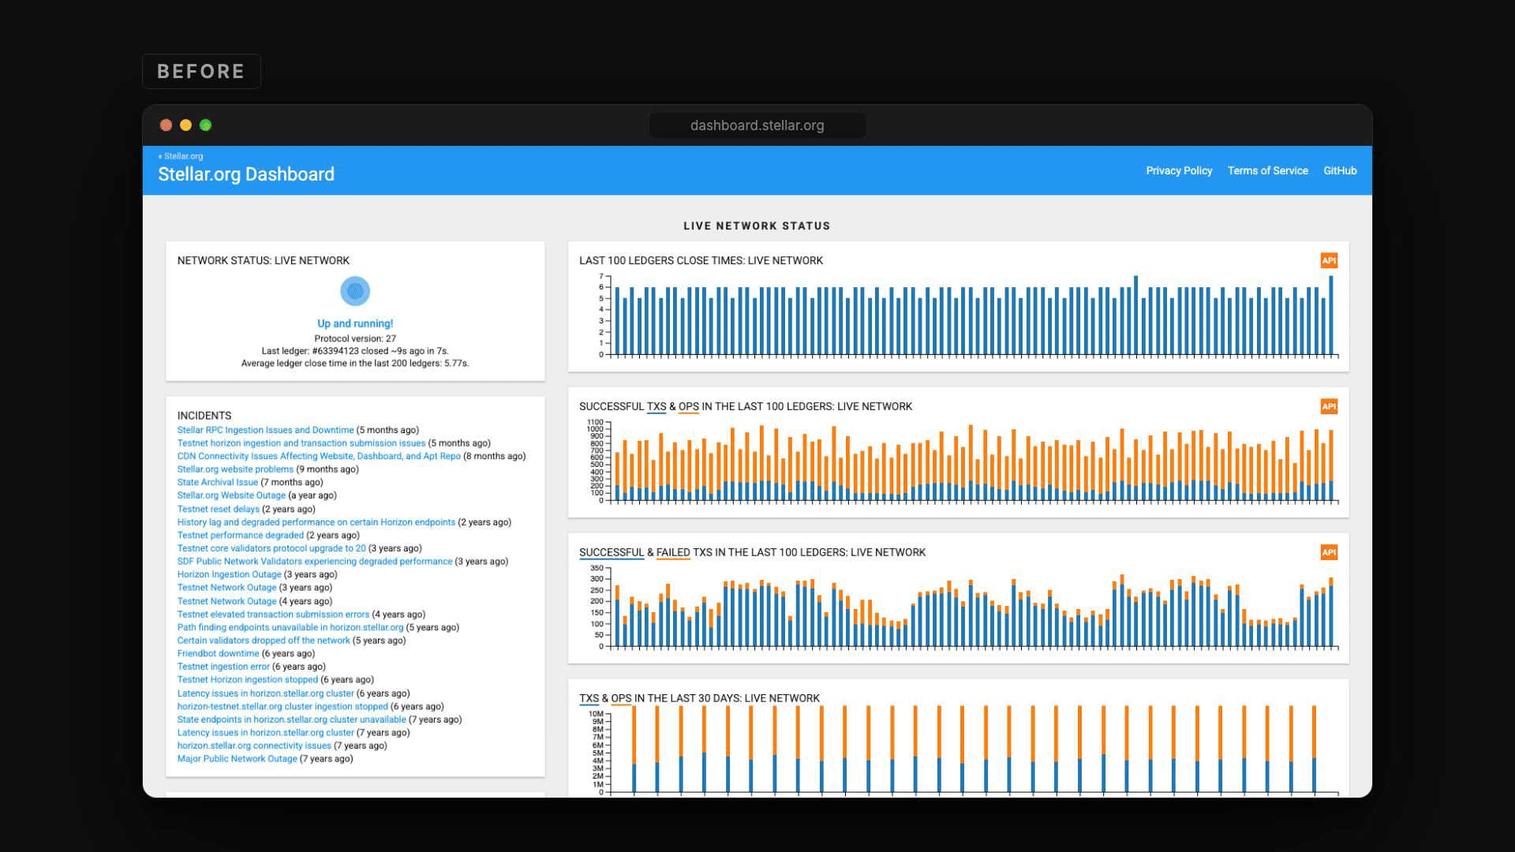Viewport: 1515px width, 852px height.
Task: Go back to Stellar.org link
Action: [x=181, y=156]
